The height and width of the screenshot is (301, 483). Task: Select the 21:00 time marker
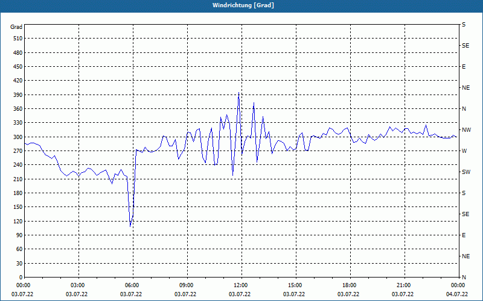[404, 285]
